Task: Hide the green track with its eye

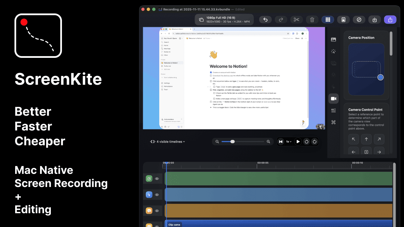Action: click(157, 179)
